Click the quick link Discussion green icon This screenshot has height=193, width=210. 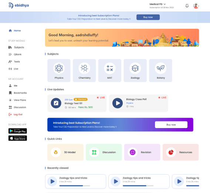(x=94, y=152)
